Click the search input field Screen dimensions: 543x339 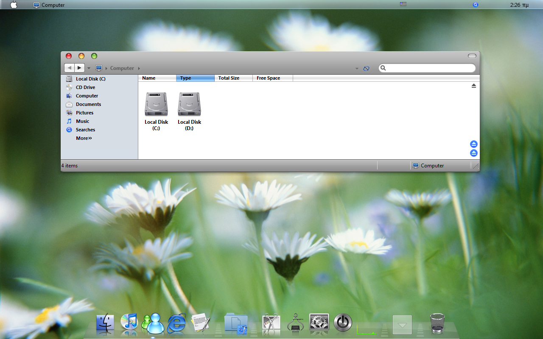pos(427,68)
